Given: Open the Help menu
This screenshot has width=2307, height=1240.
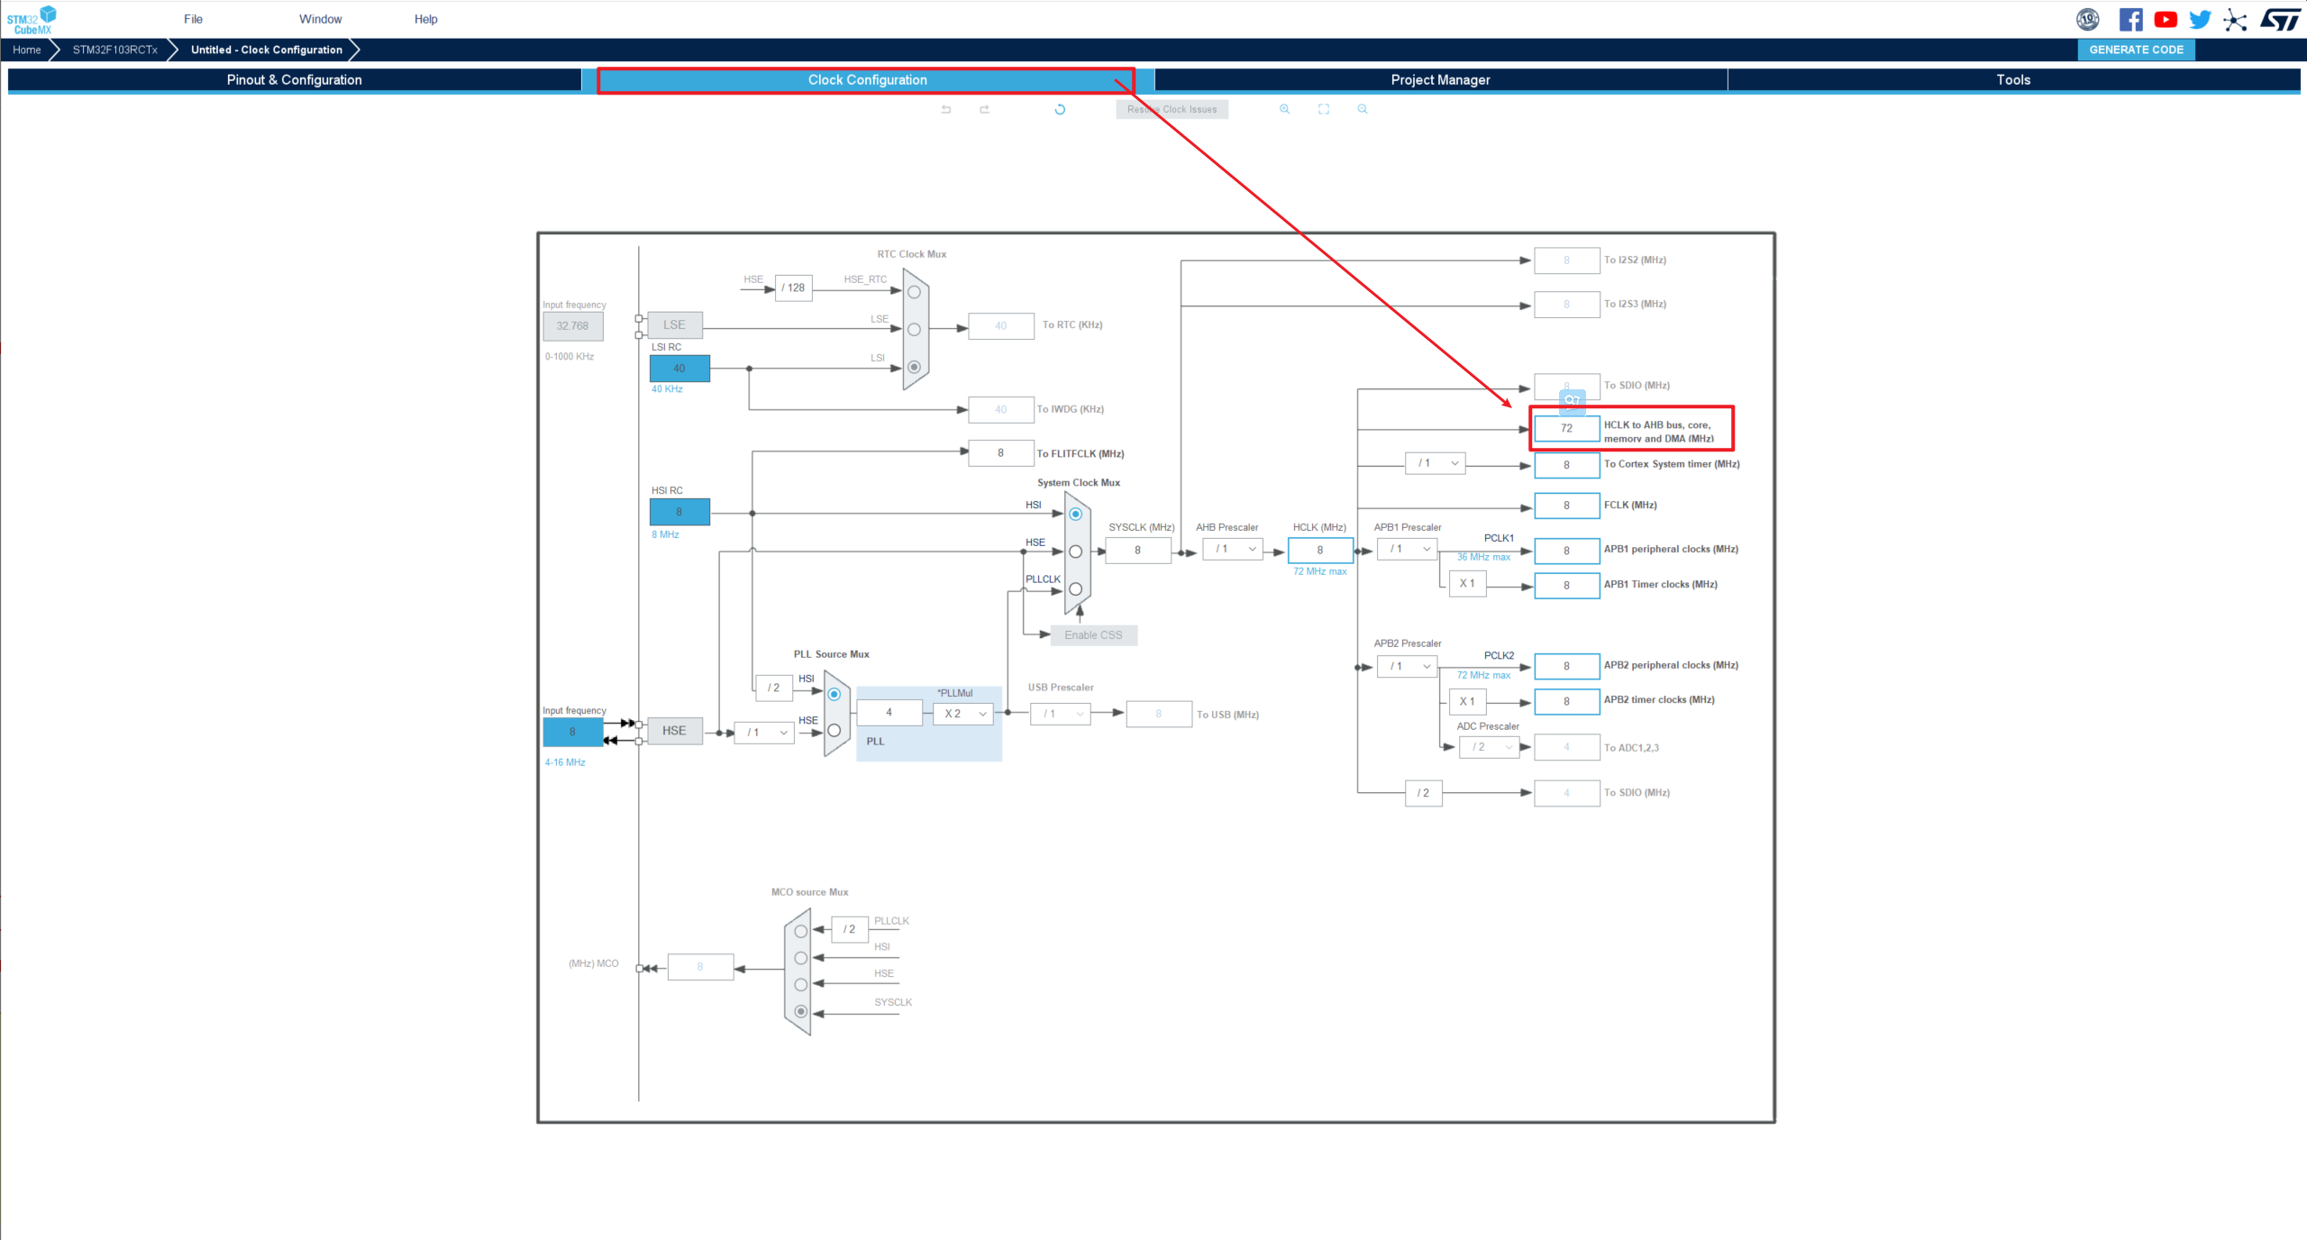Looking at the screenshot, I should click(425, 19).
